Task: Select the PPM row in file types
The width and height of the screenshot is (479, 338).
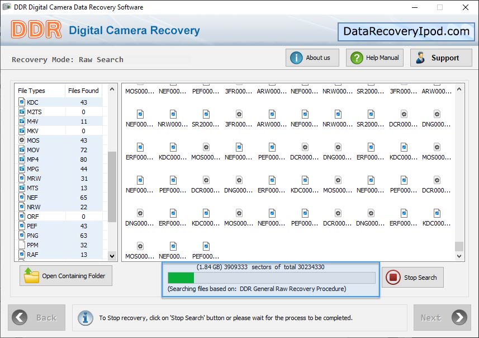Action: pyautogui.click(x=60, y=245)
